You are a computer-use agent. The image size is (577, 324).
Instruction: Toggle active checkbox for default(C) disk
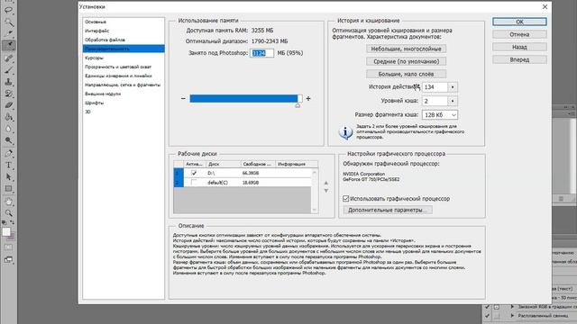(x=194, y=182)
